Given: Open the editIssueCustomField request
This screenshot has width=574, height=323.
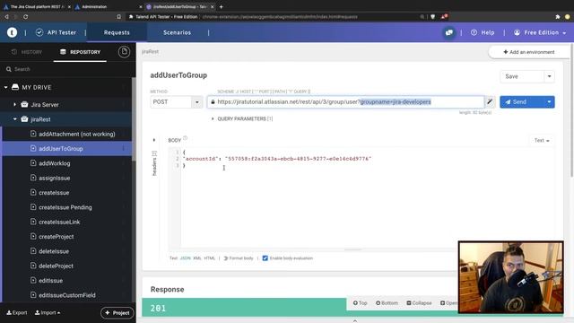Looking at the screenshot, I should coord(67,295).
